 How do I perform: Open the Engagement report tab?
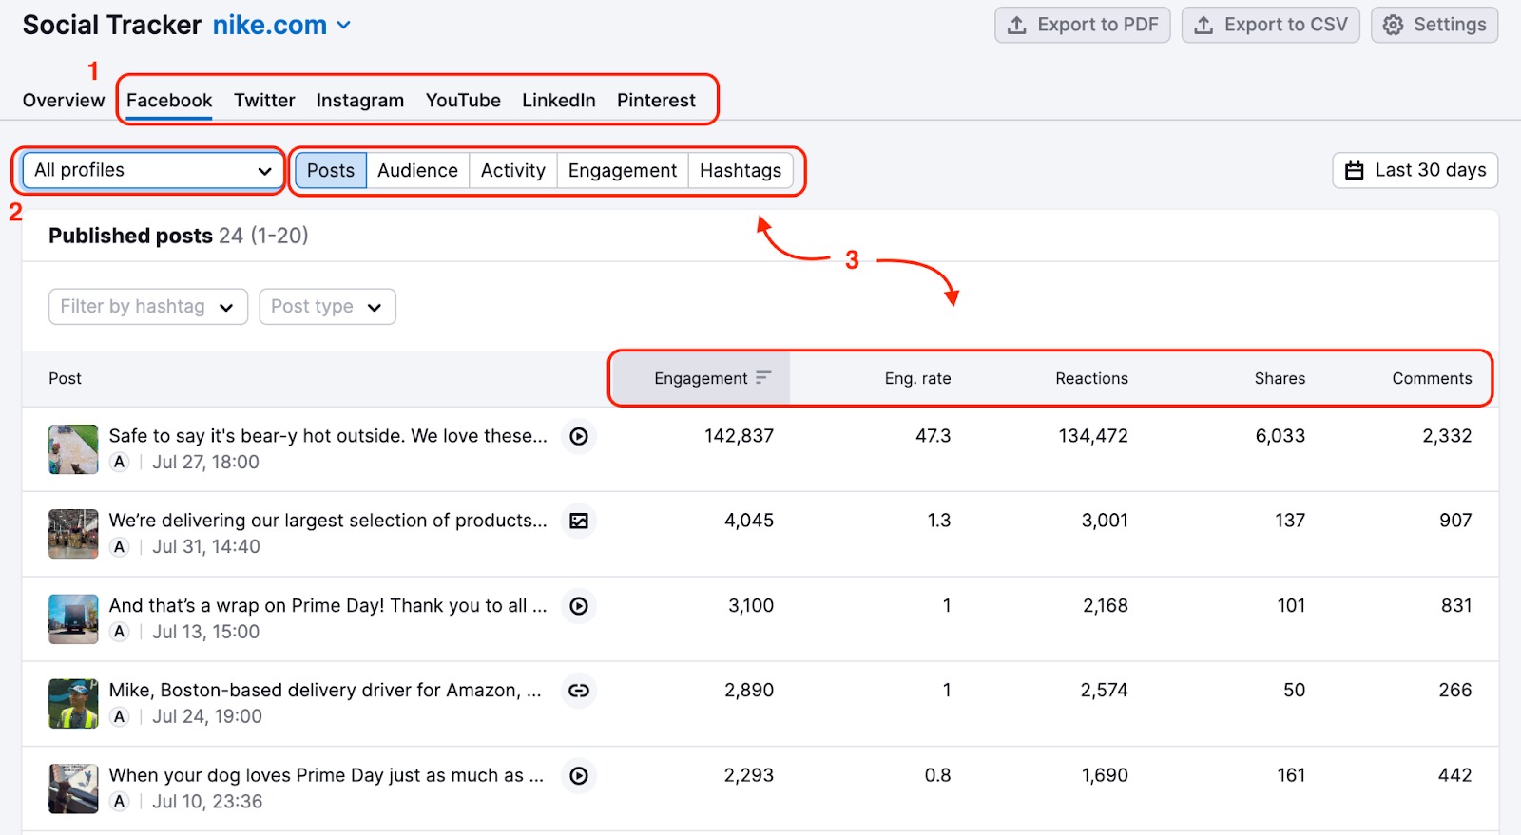623,170
